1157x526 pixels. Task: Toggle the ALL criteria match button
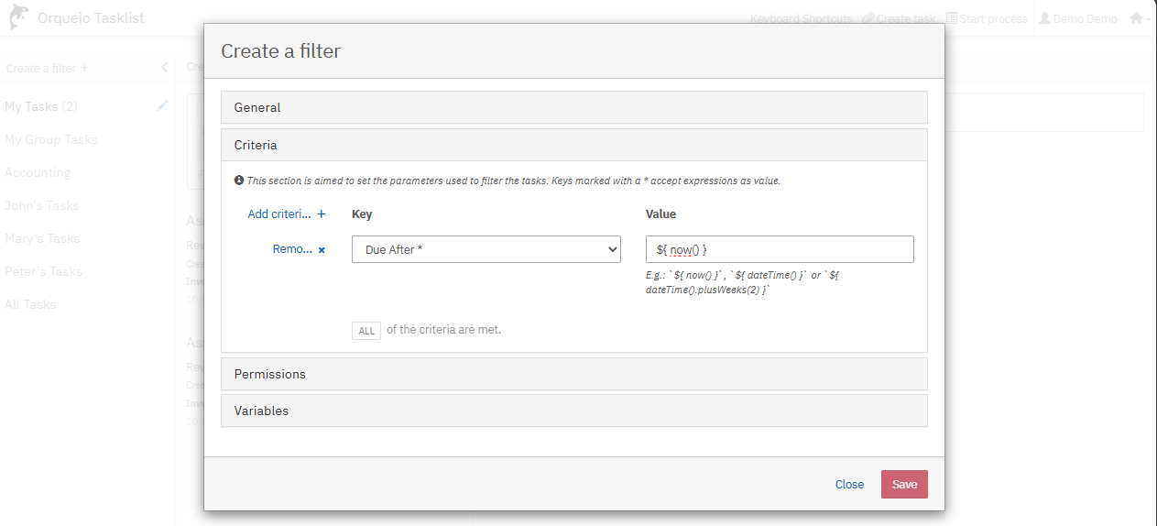[x=366, y=331]
